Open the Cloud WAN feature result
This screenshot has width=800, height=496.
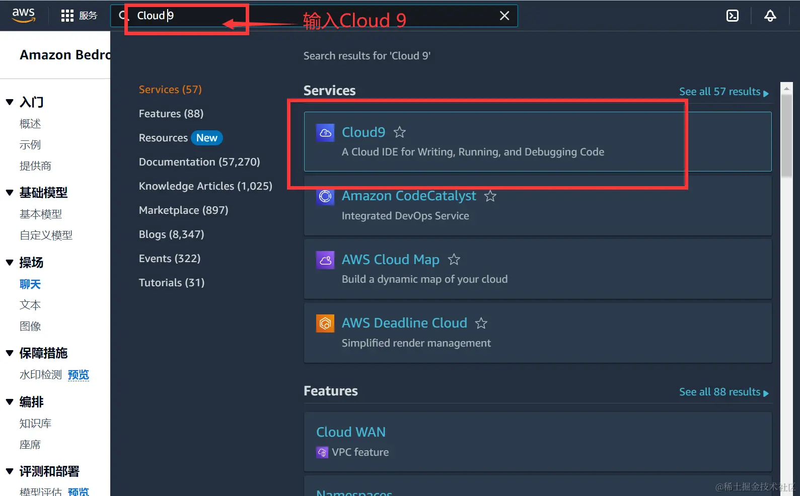point(351,432)
